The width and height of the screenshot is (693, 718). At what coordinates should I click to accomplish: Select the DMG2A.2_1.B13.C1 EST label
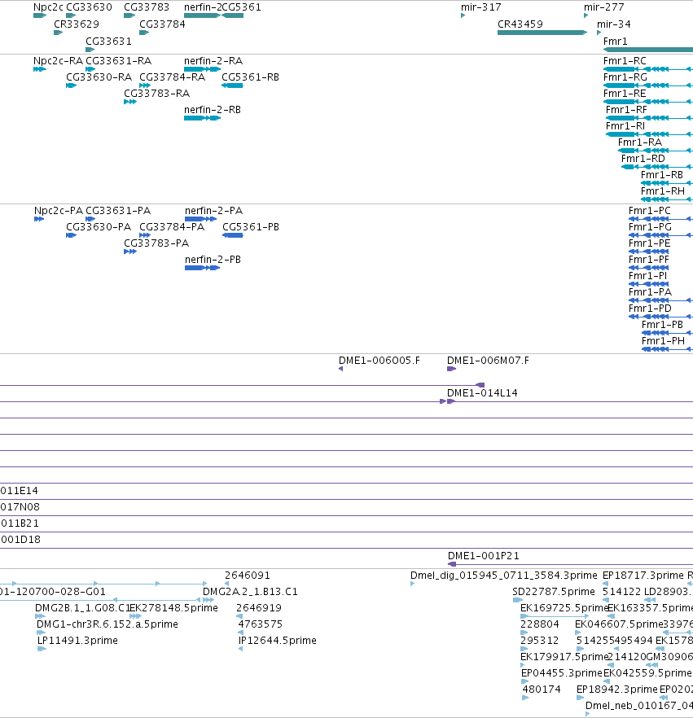(250, 592)
